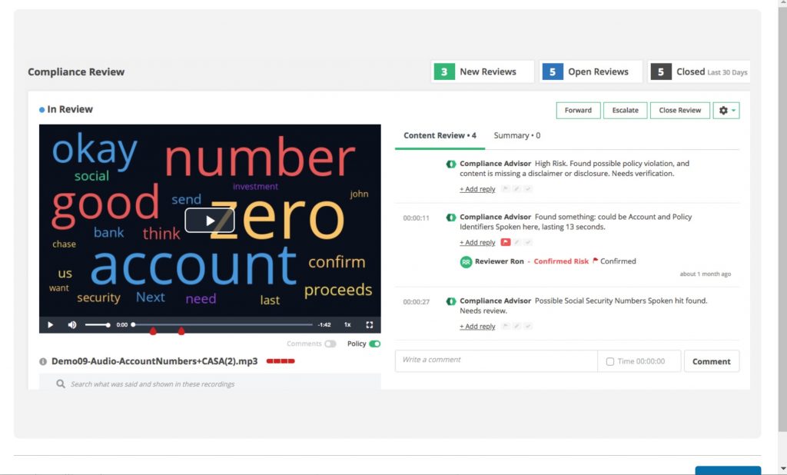Viewport: 787px width, 475px height.
Task: Click the edit pencil icon on the 00:00:27 comment
Action: tap(516, 326)
